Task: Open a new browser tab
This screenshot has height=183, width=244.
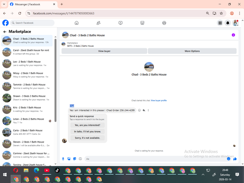Action: [61, 4]
